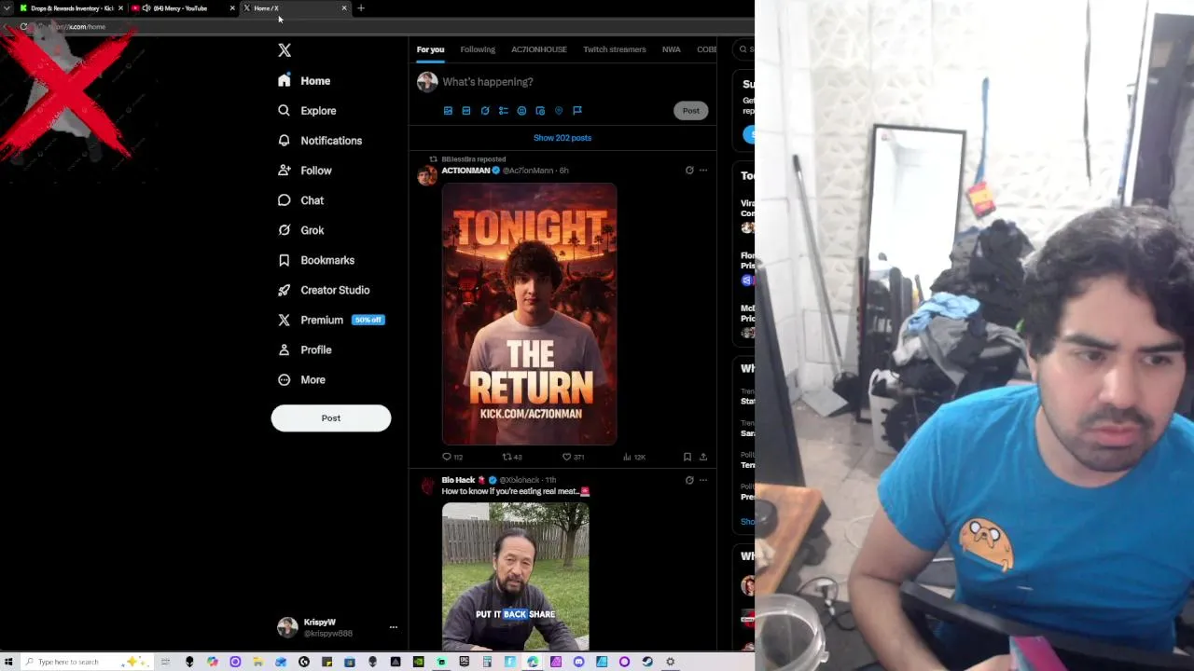
Task: Expand the More menu in sidebar
Action: click(x=301, y=379)
